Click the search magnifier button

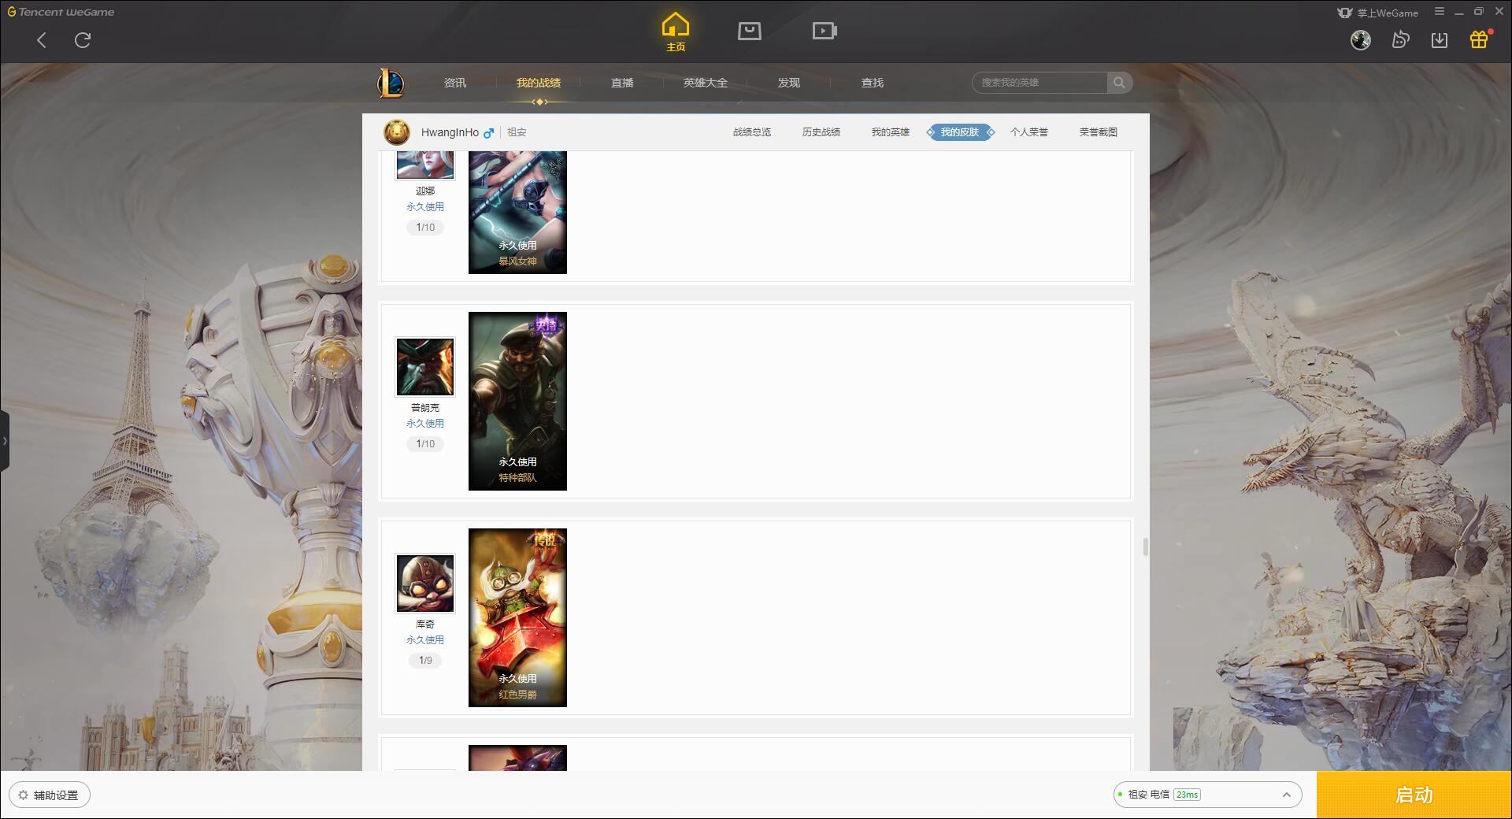(x=1119, y=83)
